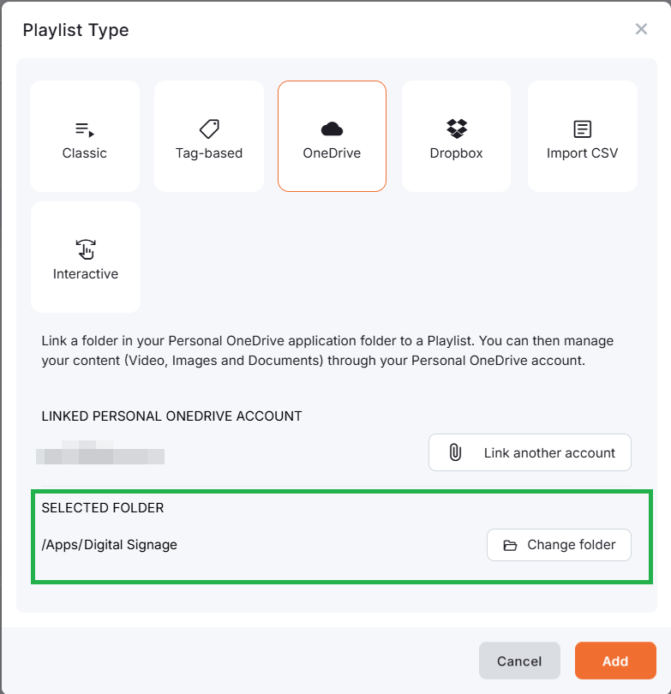Switch playlist type to Classic

84,135
